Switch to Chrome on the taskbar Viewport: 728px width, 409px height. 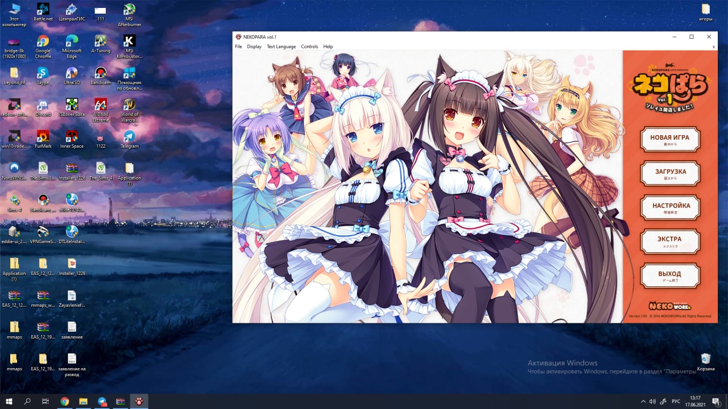pos(65,401)
